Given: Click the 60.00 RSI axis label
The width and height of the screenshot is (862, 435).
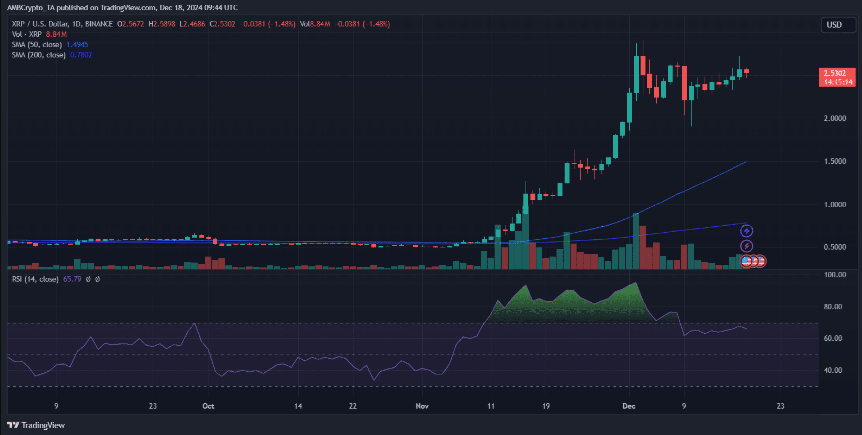Looking at the screenshot, I should pos(833,338).
